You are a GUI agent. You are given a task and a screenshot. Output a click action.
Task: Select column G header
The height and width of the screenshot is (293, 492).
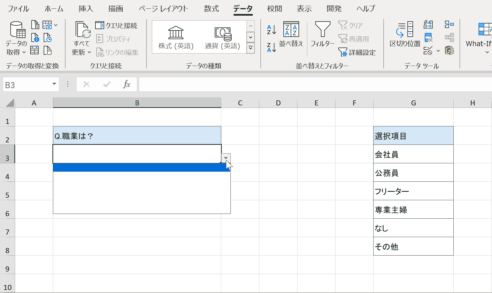coord(413,103)
